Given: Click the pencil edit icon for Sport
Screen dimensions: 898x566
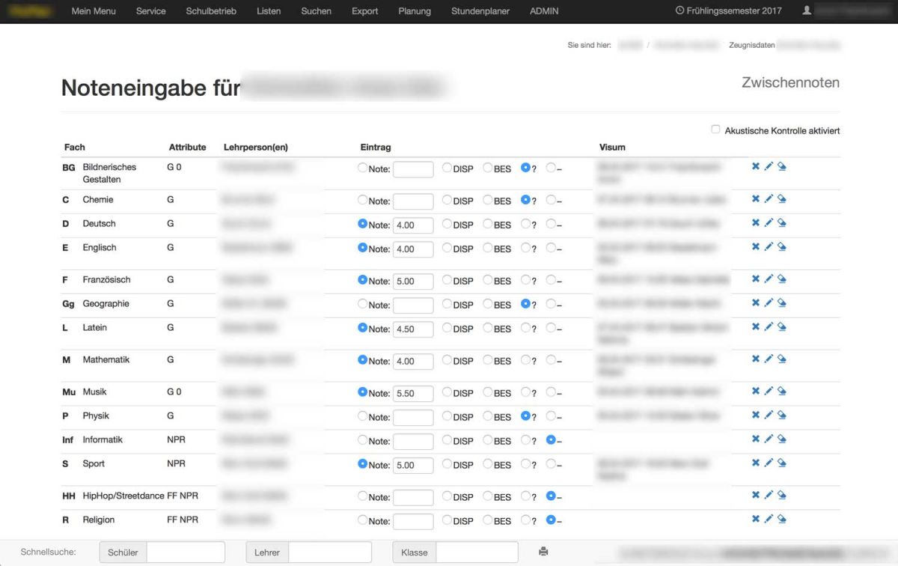Looking at the screenshot, I should click(x=769, y=463).
